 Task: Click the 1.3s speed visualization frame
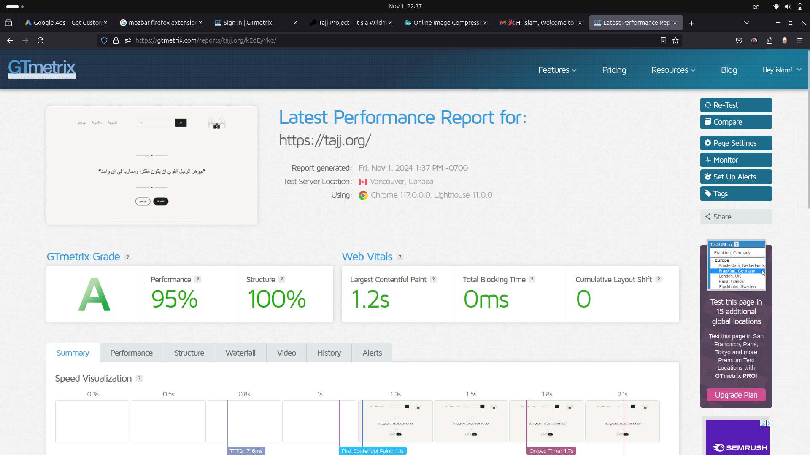coord(395,421)
